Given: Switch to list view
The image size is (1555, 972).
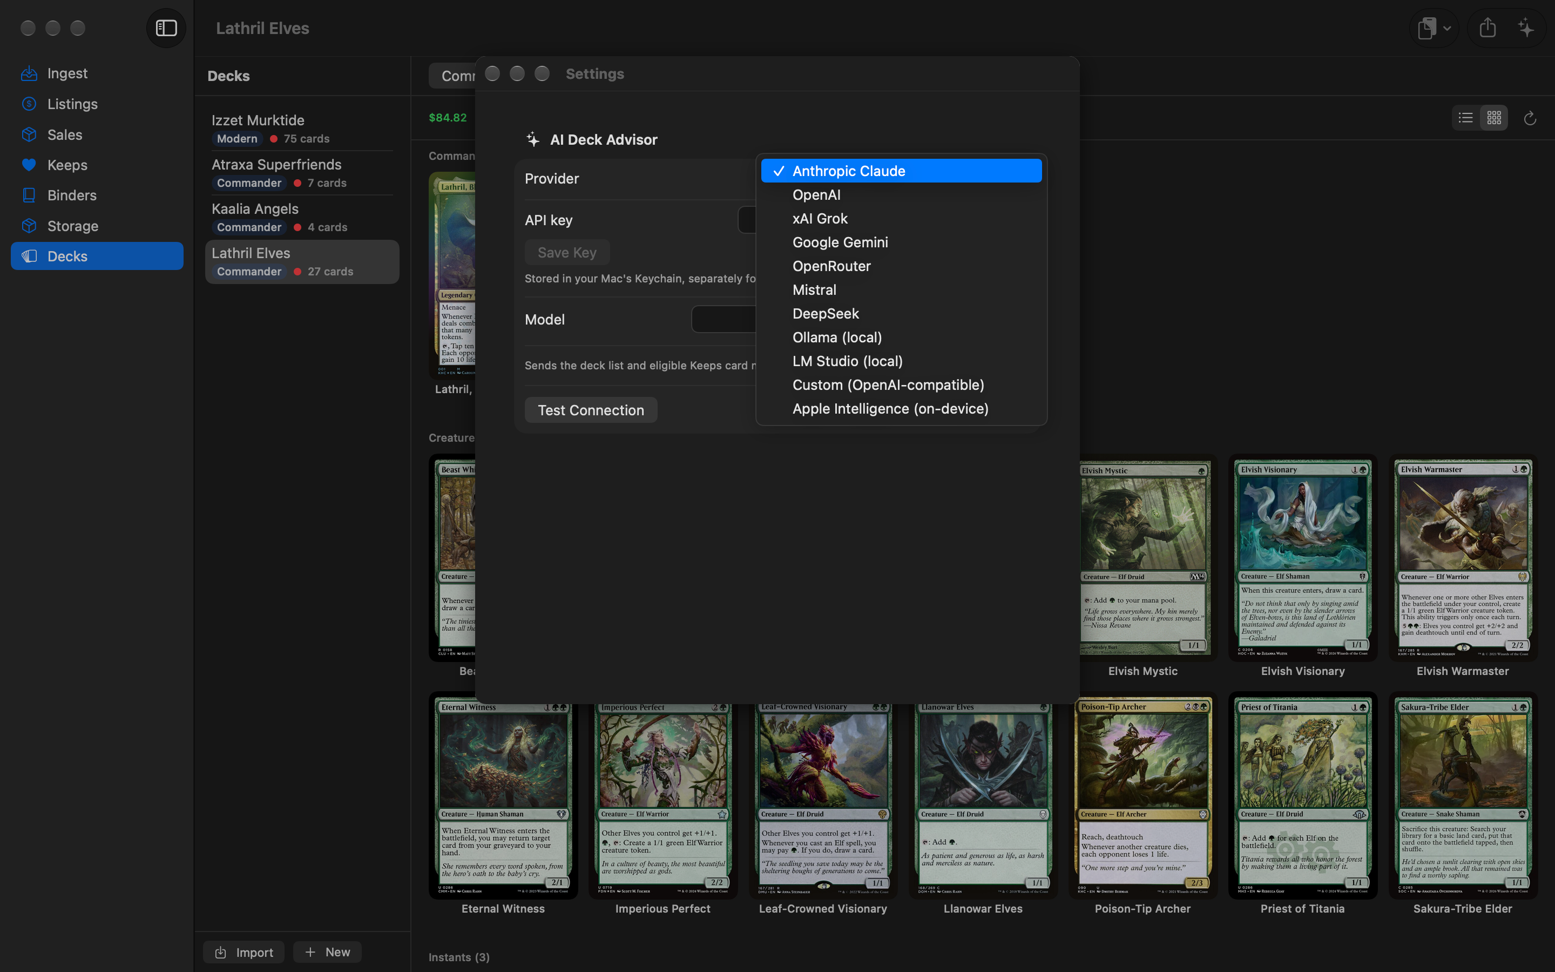Looking at the screenshot, I should 1466,118.
